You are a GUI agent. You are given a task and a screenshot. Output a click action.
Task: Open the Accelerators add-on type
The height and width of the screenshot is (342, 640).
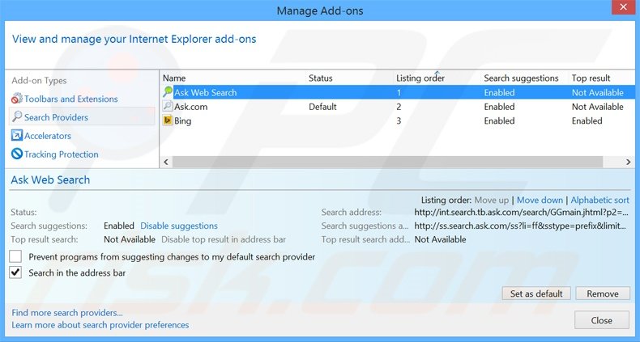47,136
